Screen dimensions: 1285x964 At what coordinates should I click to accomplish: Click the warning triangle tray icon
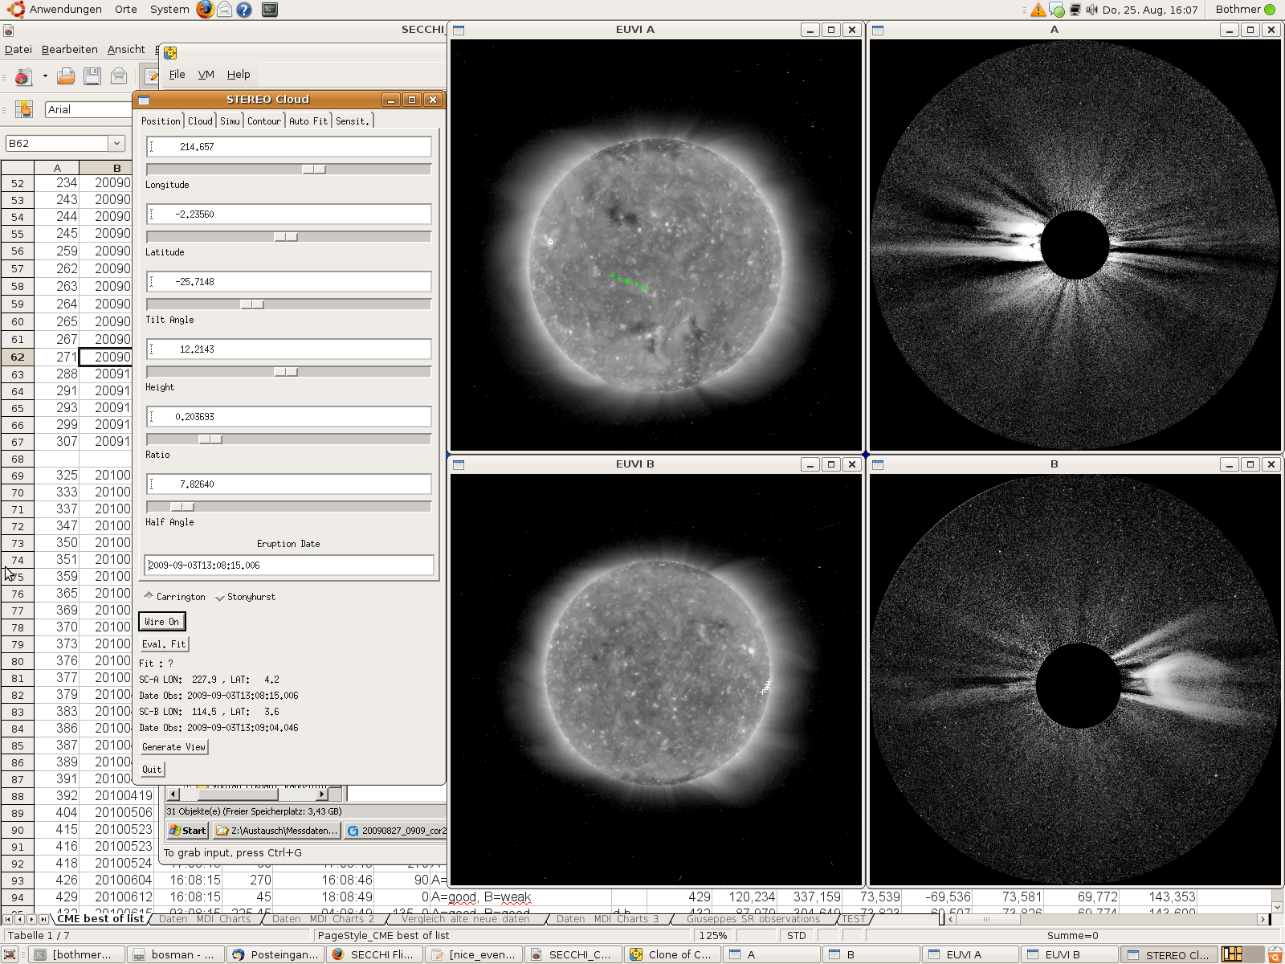[1038, 10]
